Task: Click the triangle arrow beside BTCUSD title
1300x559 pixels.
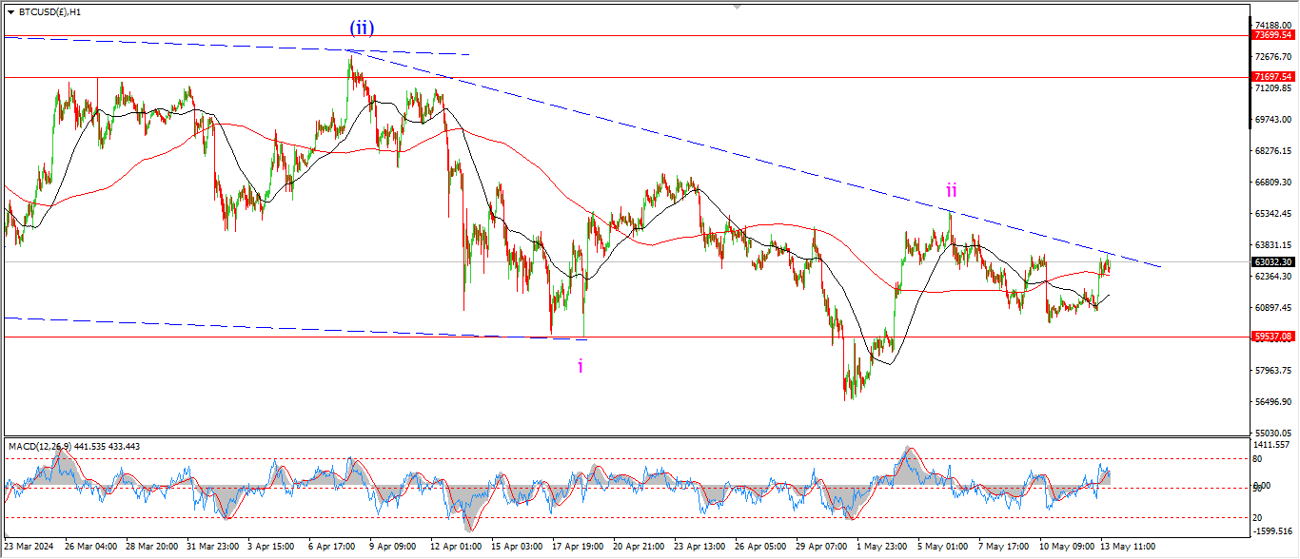Action: [10, 12]
